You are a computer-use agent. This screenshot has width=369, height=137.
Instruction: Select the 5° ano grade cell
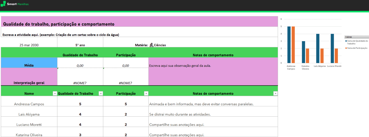pyautogui.click(x=80, y=45)
